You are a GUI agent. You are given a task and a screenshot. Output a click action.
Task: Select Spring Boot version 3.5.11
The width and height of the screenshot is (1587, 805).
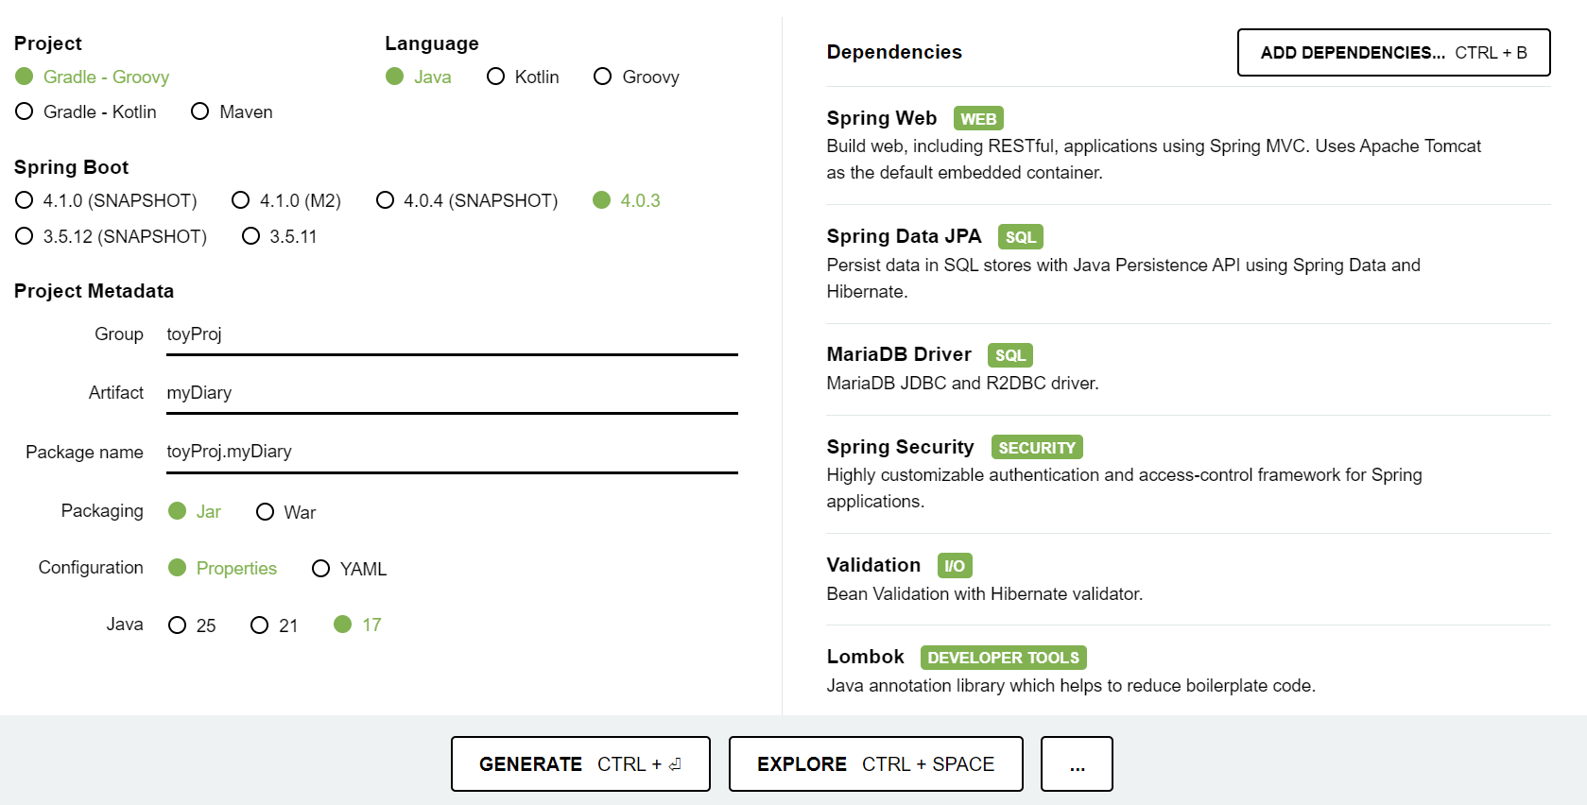point(280,236)
